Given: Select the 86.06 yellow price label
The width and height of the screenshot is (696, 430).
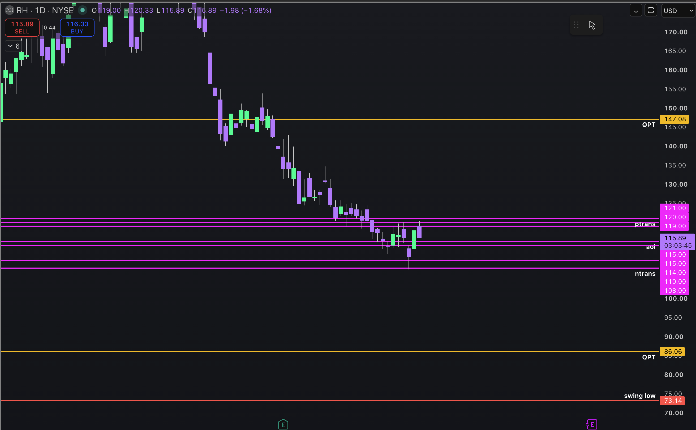Looking at the screenshot, I should (x=672, y=352).
